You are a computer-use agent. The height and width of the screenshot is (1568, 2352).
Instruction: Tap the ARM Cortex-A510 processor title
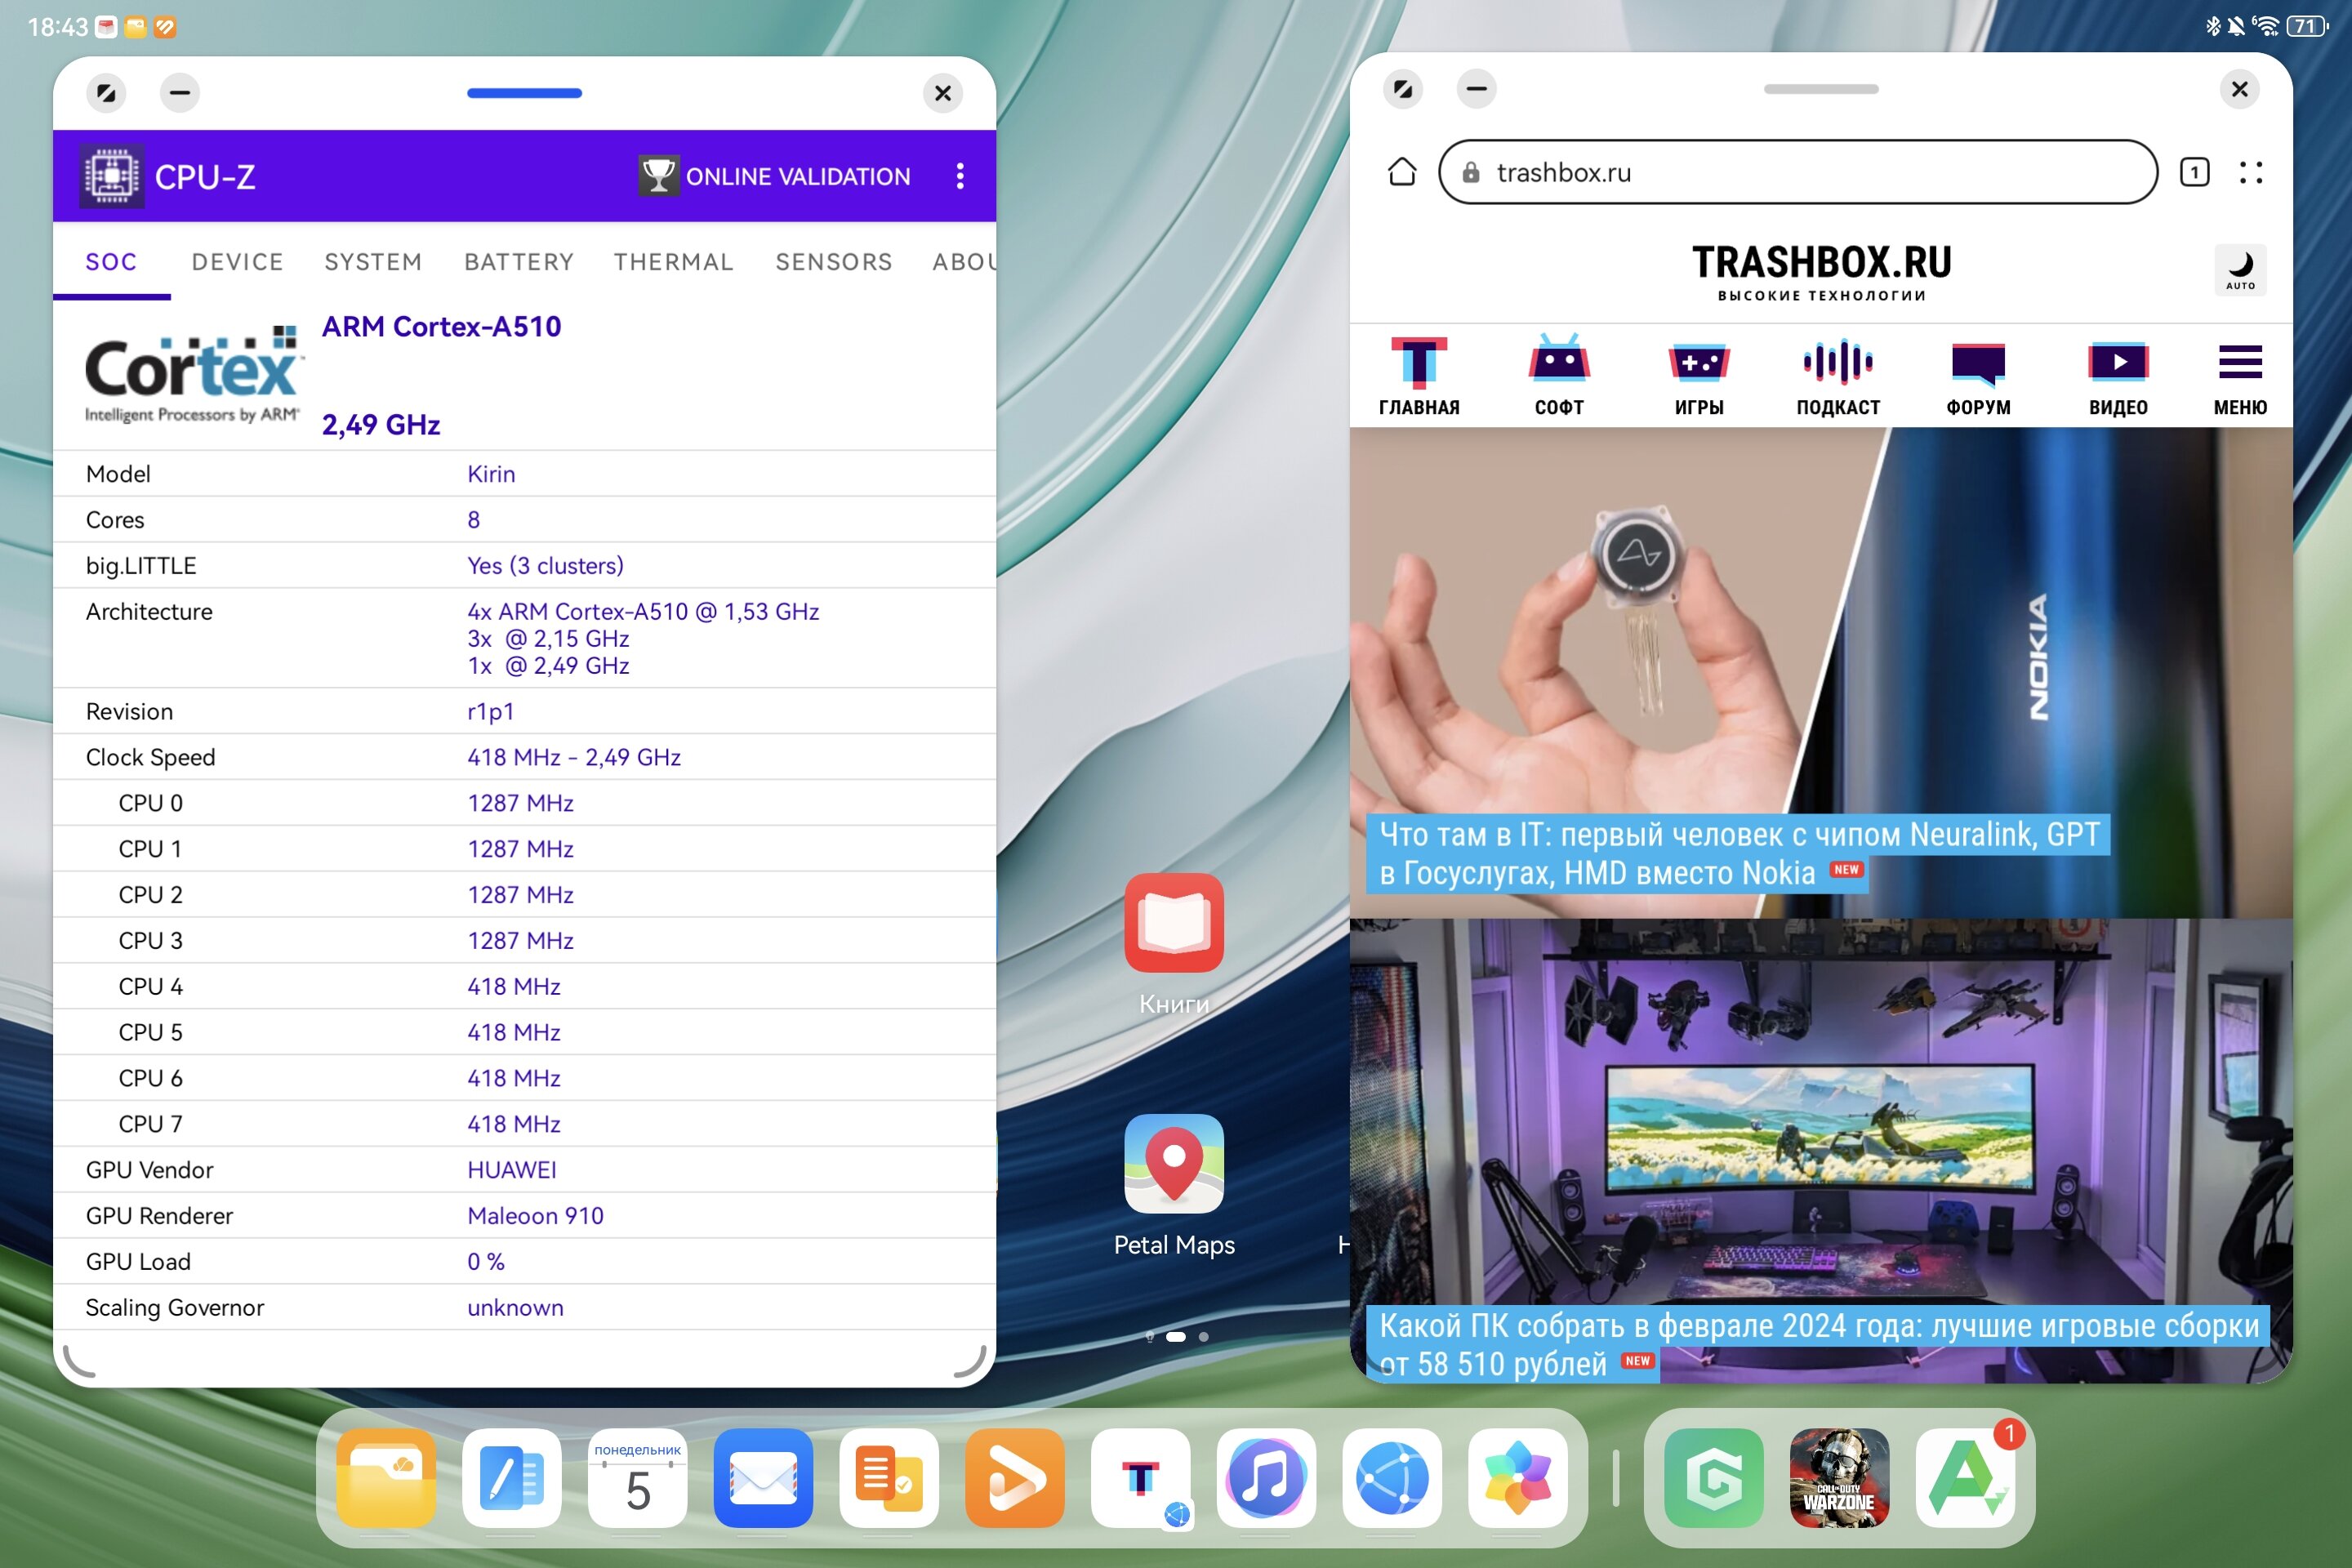[441, 326]
